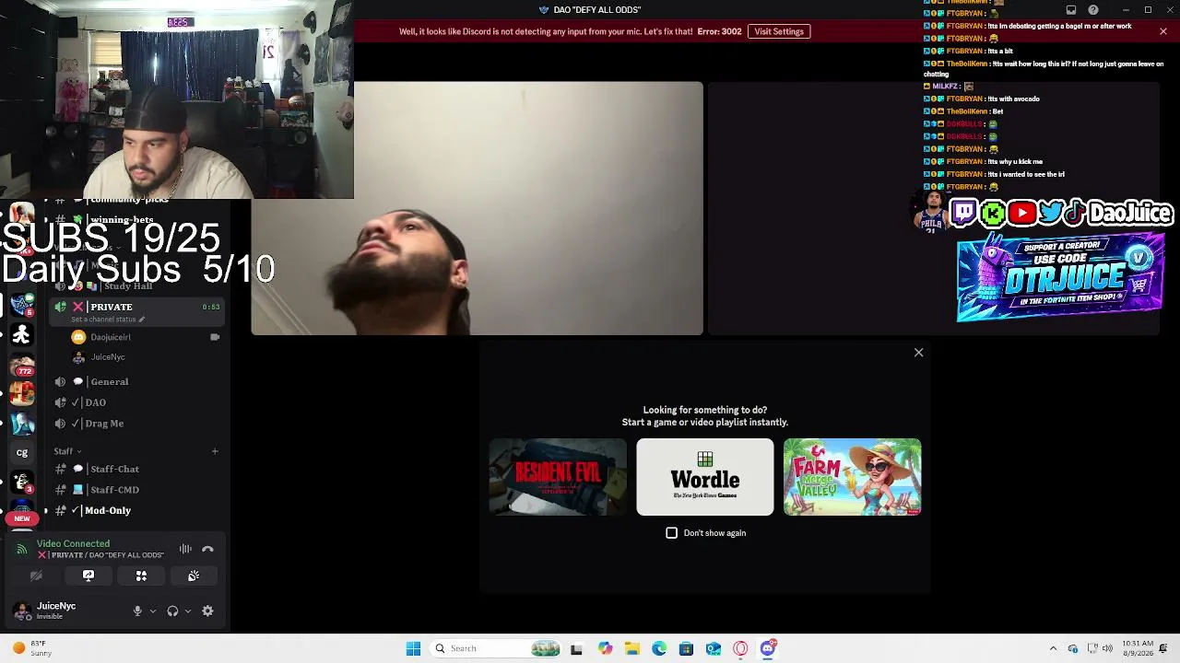
Task: Edit the channel status pencil icon
Action: [142, 320]
